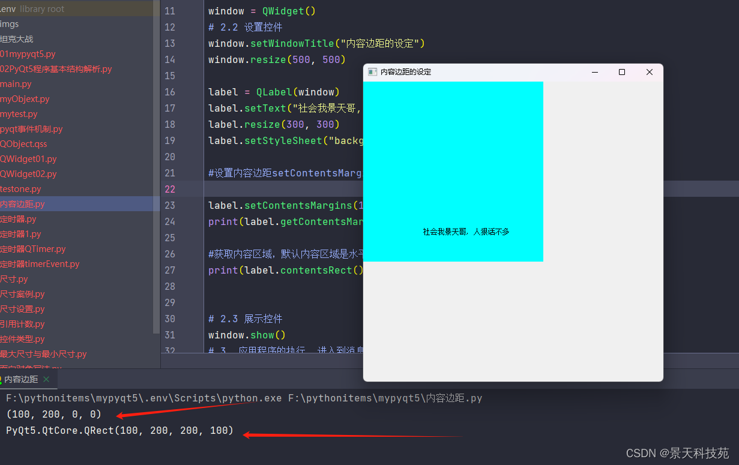Image resolution: width=739 pixels, height=465 pixels.
Task: Click the label.setContentsMargins code line
Action: point(286,205)
